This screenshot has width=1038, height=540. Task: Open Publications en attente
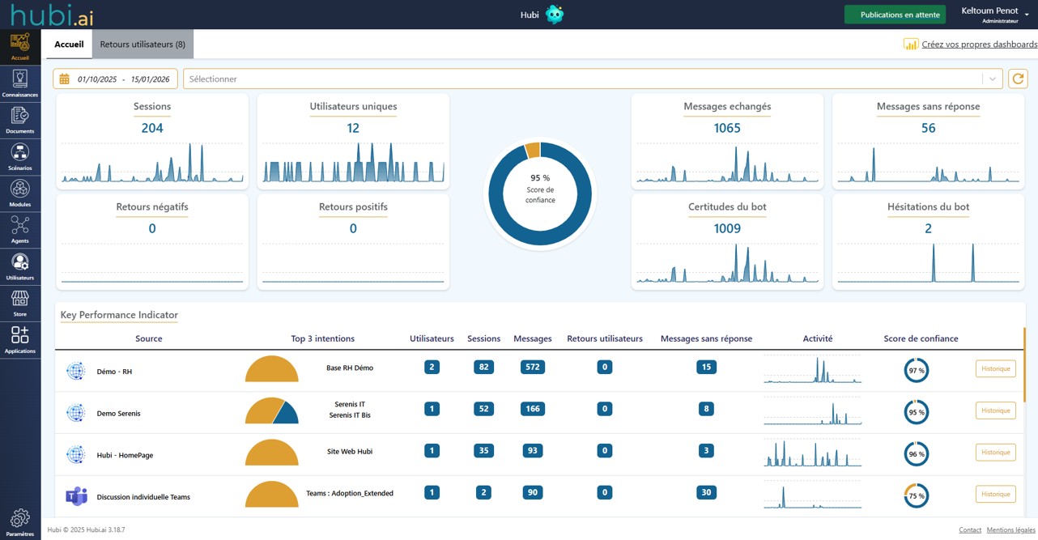click(894, 14)
